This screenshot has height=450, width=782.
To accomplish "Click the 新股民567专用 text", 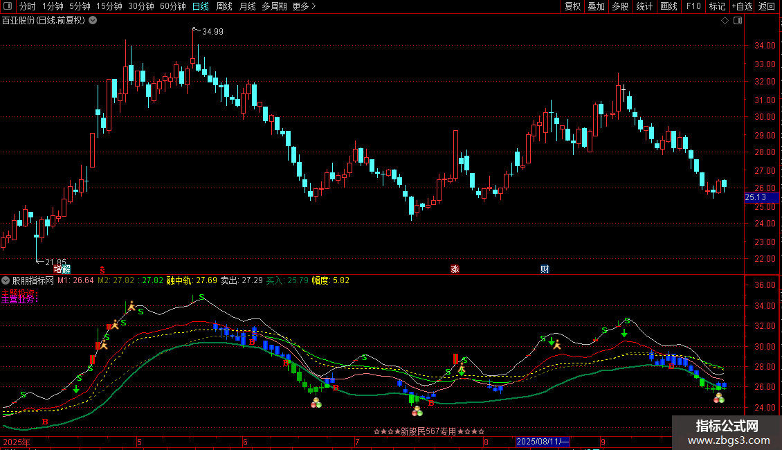I will 429,431.
